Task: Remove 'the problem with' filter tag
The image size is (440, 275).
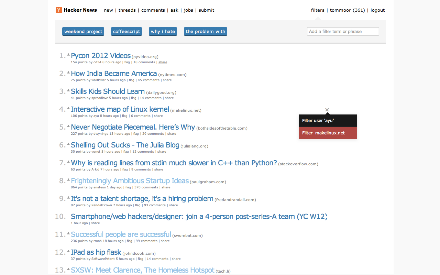Action: point(206,31)
